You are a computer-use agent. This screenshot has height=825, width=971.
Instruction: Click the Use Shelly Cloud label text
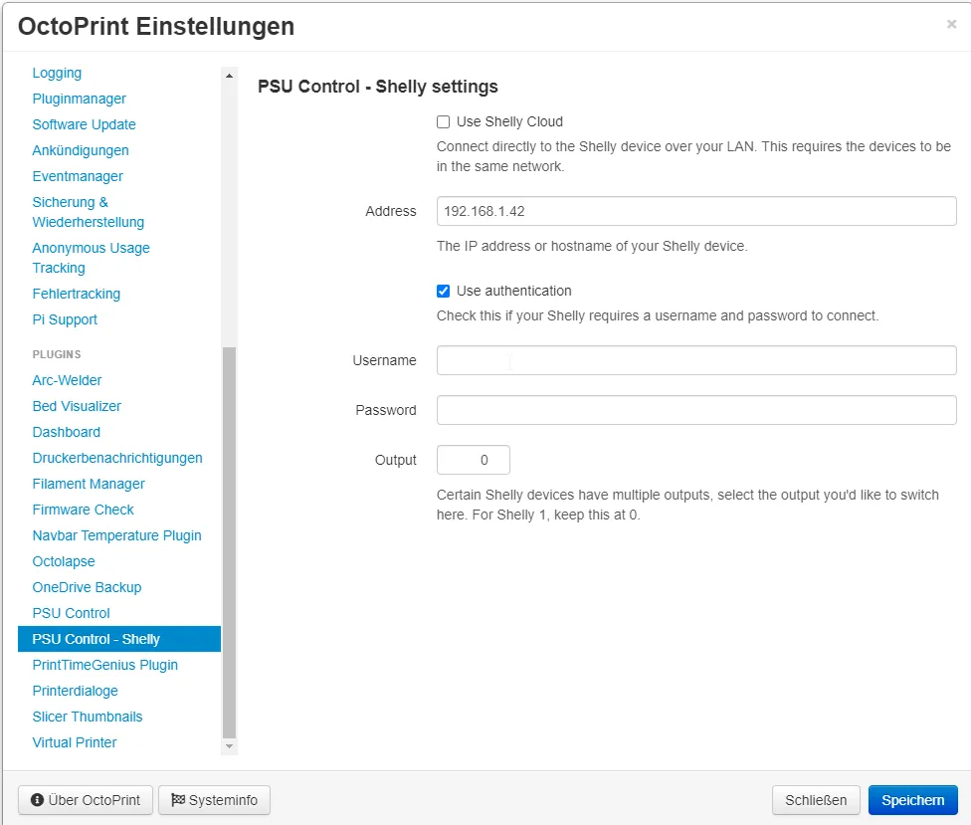click(509, 122)
